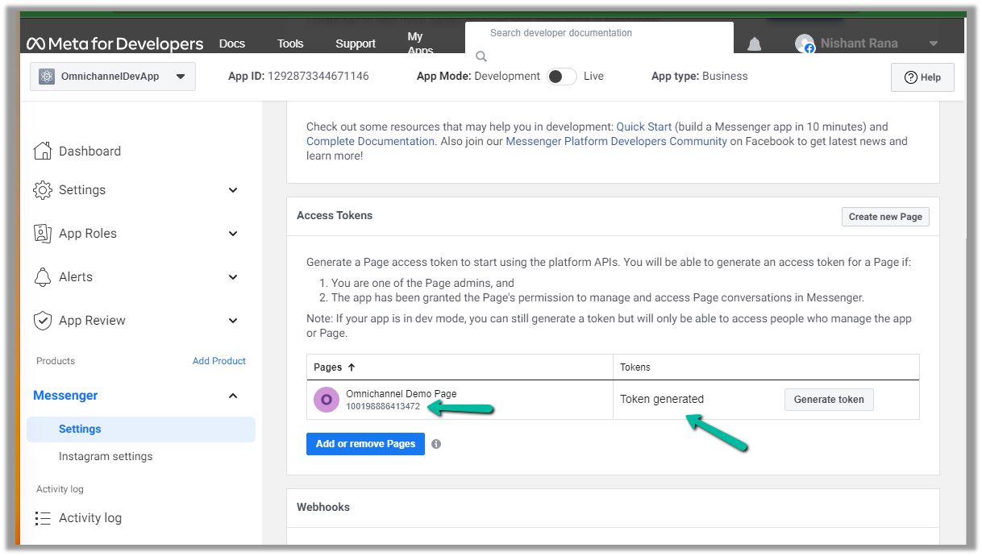Screen dimensions: 982x556
Task: Click the Omnichannel Demo Page avatar
Action: pos(327,400)
